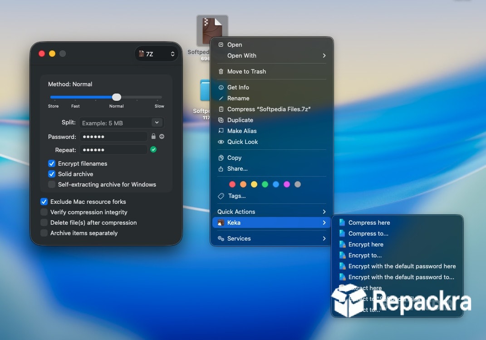Image resolution: width=486 pixels, height=340 pixels.
Task: Select the Softpedia 7z archive desktop icon
Action: tap(212, 31)
